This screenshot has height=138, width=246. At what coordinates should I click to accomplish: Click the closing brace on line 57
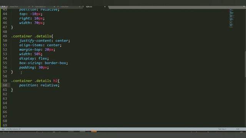[x=12, y=72]
